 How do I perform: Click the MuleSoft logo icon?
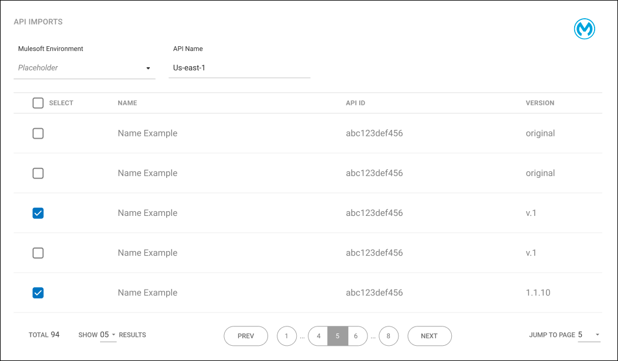(x=583, y=28)
